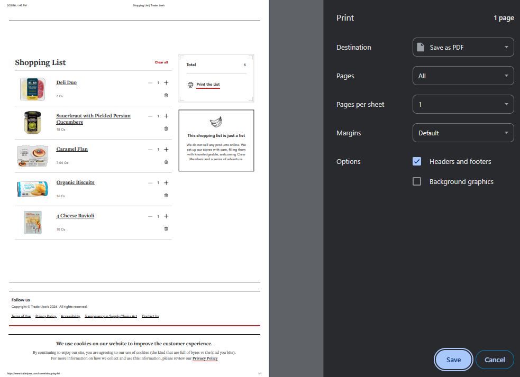Screen dimensions: 520x377
Task: Click the Sauerkraut jar thumbnail
Action: pyautogui.click(x=32, y=123)
